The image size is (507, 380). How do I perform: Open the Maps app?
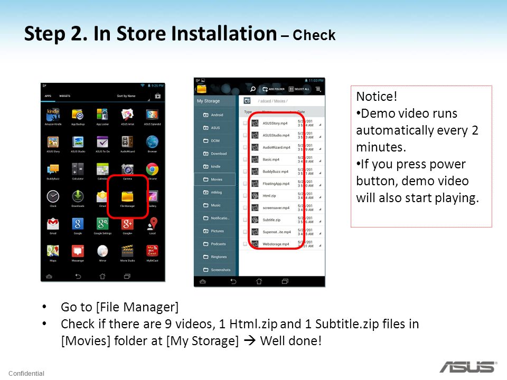pyautogui.click(x=53, y=251)
